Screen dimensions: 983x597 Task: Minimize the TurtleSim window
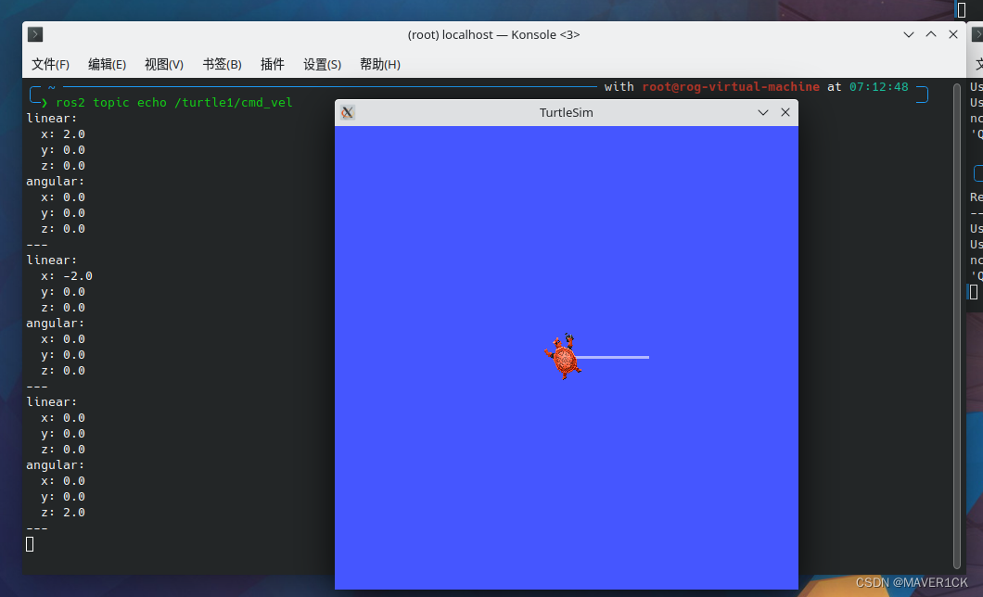763,113
